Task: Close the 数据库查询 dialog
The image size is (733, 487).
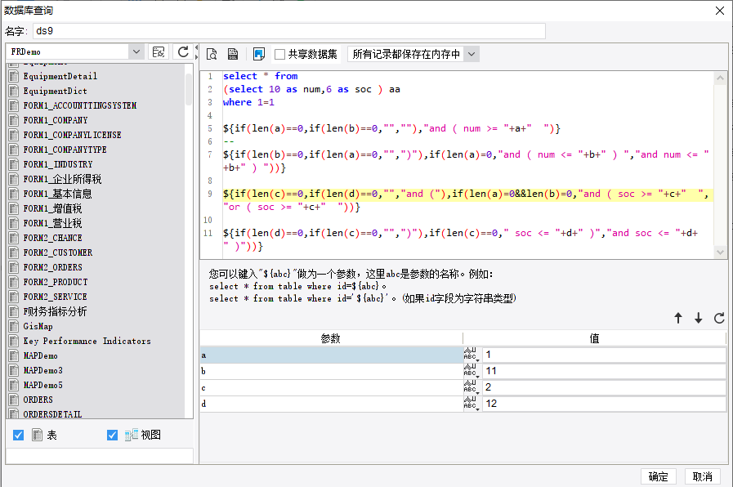Action: click(x=720, y=11)
